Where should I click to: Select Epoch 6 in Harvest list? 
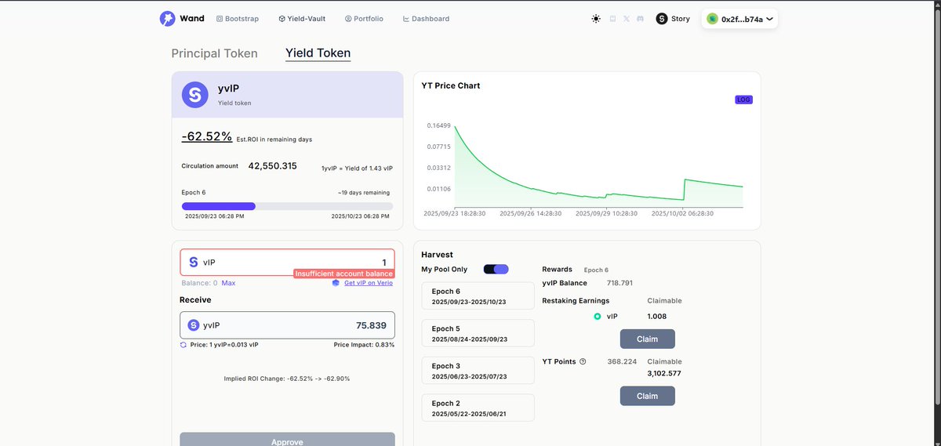coord(478,296)
